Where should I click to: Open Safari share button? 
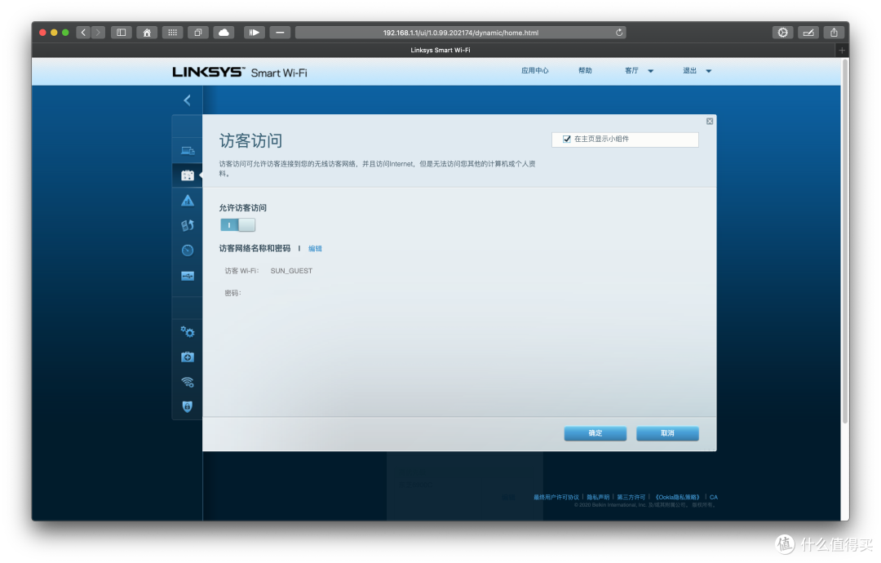tap(834, 33)
